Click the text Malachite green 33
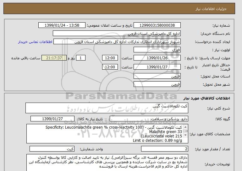242x171 pixels. 166,132
